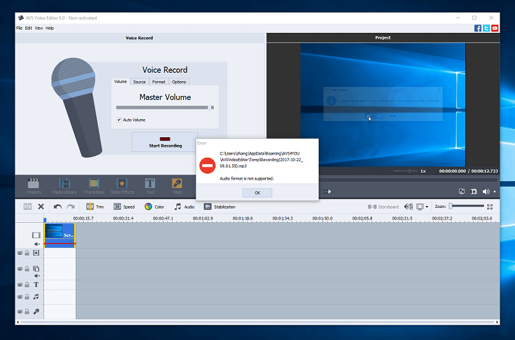This screenshot has width=515, height=340.
Task: Undo the last action
Action: (x=58, y=207)
